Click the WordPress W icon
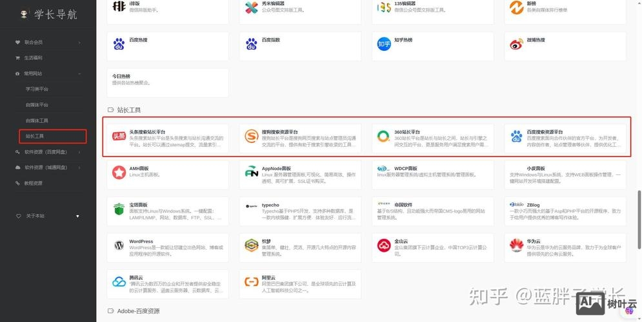 click(119, 245)
